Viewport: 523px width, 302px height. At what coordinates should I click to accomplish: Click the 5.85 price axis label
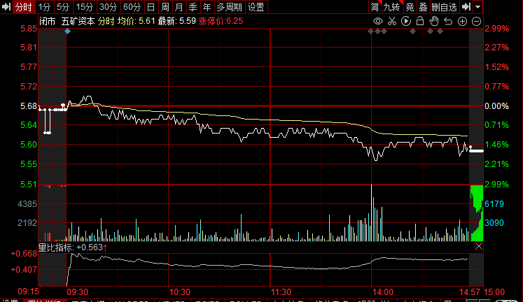click(29, 29)
